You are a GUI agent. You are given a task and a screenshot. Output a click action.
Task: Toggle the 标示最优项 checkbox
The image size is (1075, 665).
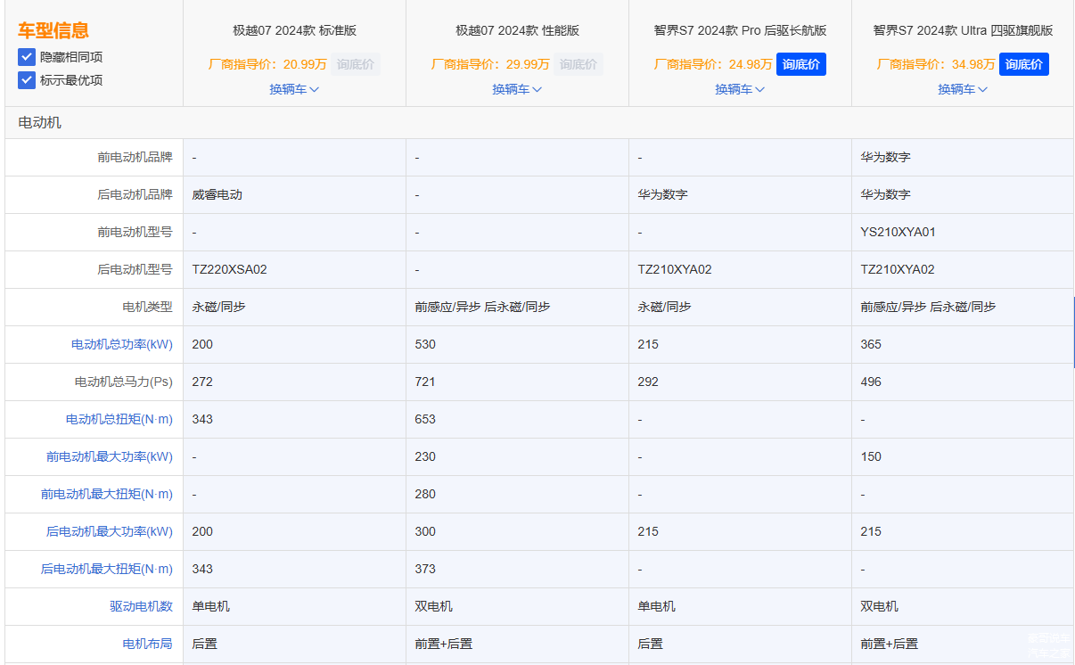coord(27,80)
